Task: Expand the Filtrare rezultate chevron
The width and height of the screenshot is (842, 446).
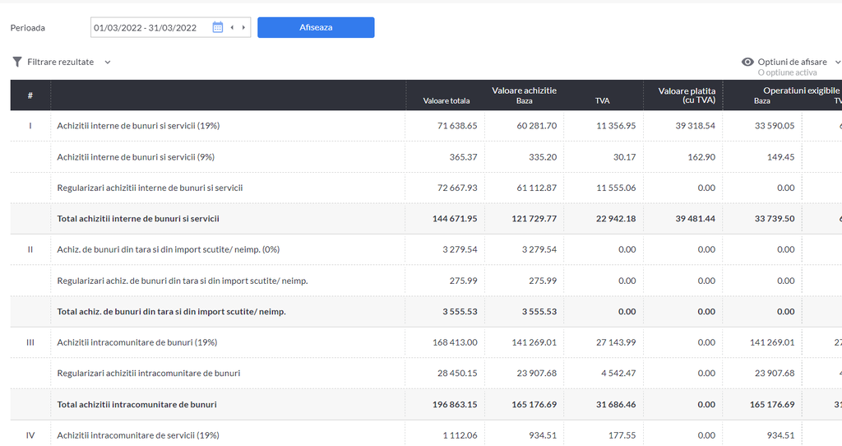Action: click(x=108, y=63)
